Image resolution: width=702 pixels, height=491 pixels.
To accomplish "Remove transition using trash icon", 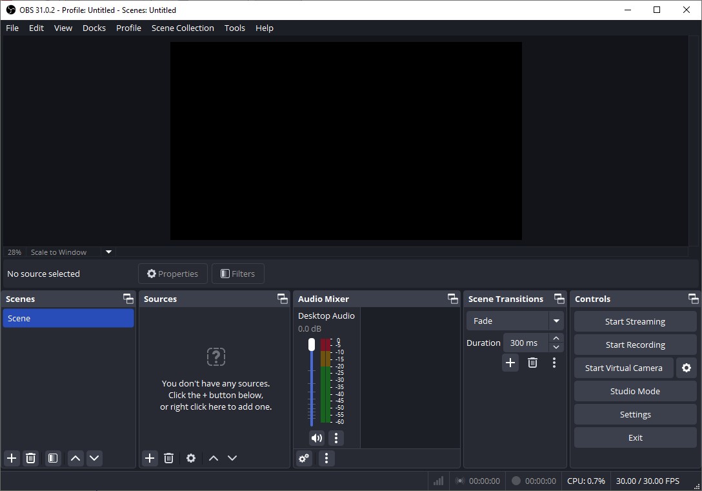I will click(532, 363).
